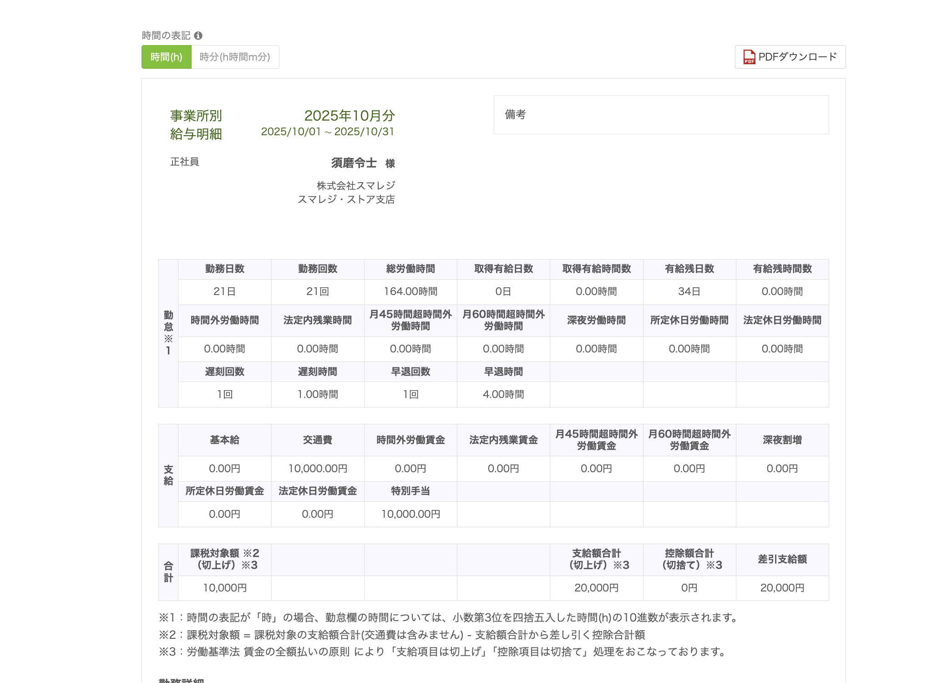Click the 勤怠※1 row header
This screenshot has width=932, height=683.
click(168, 333)
